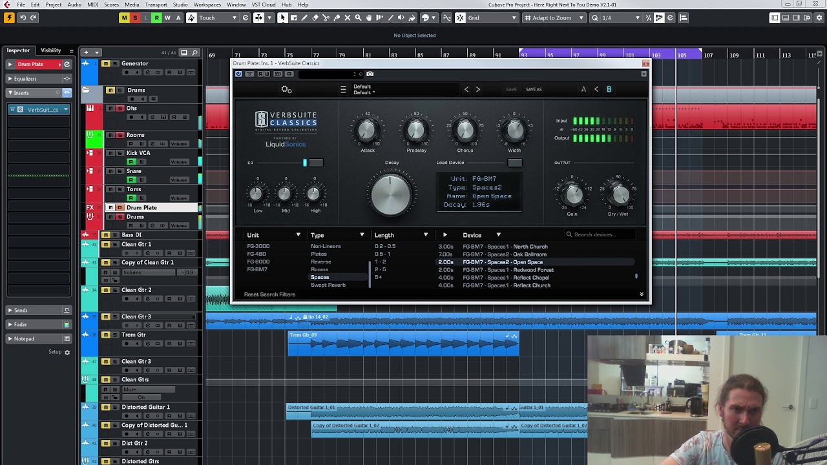Screen dimensions: 827x465
Task: Open the VST Cloud menu
Action: [x=264, y=5]
